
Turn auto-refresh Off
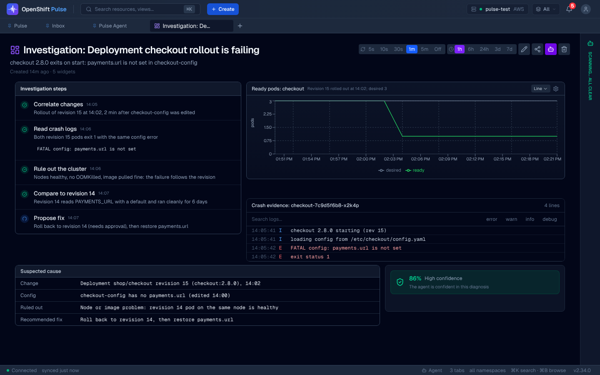click(x=437, y=49)
